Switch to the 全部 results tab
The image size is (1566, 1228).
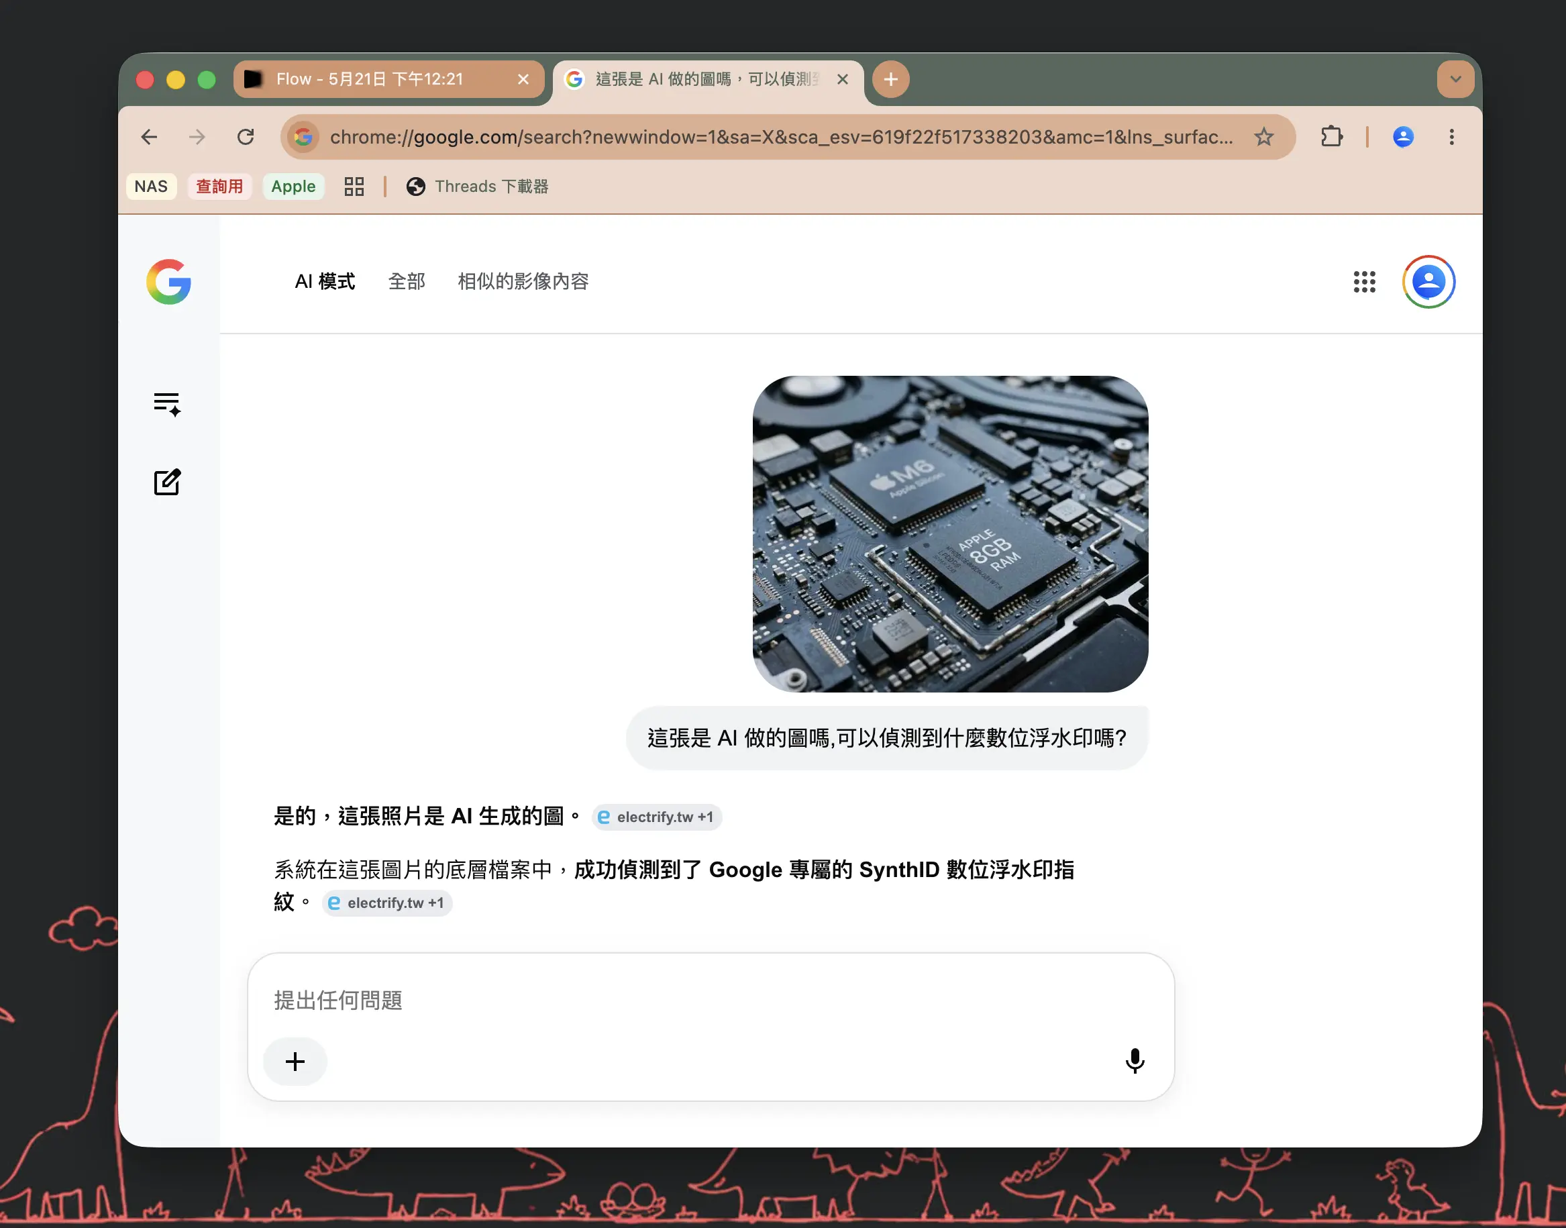pyautogui.click(x=407, y=281)
